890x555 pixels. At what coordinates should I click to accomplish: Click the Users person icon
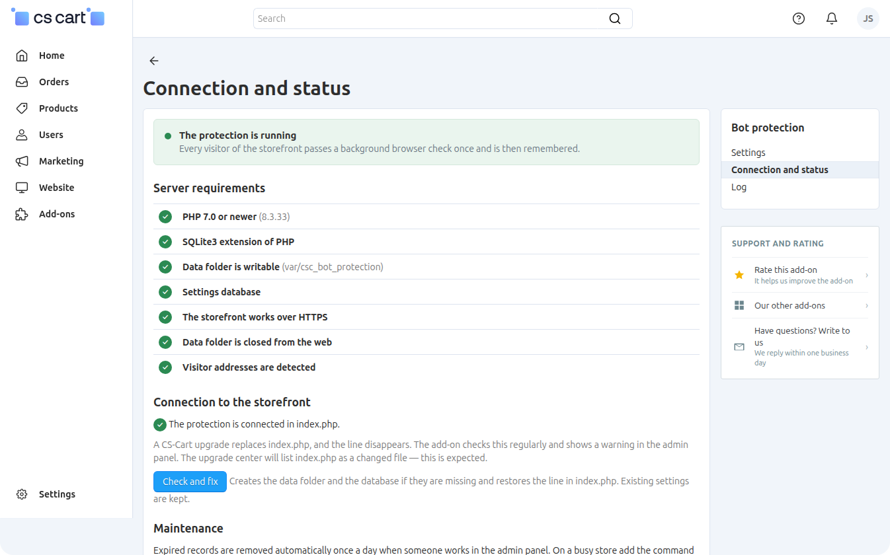point(22,135)
